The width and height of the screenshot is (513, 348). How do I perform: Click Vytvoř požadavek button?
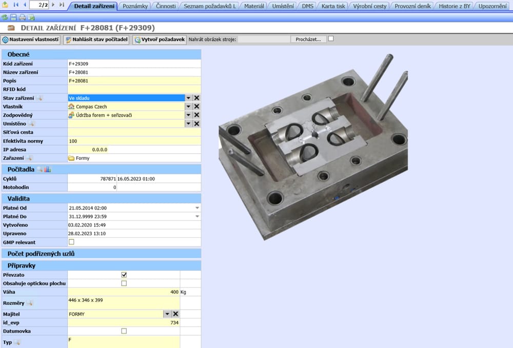point(160,39)
